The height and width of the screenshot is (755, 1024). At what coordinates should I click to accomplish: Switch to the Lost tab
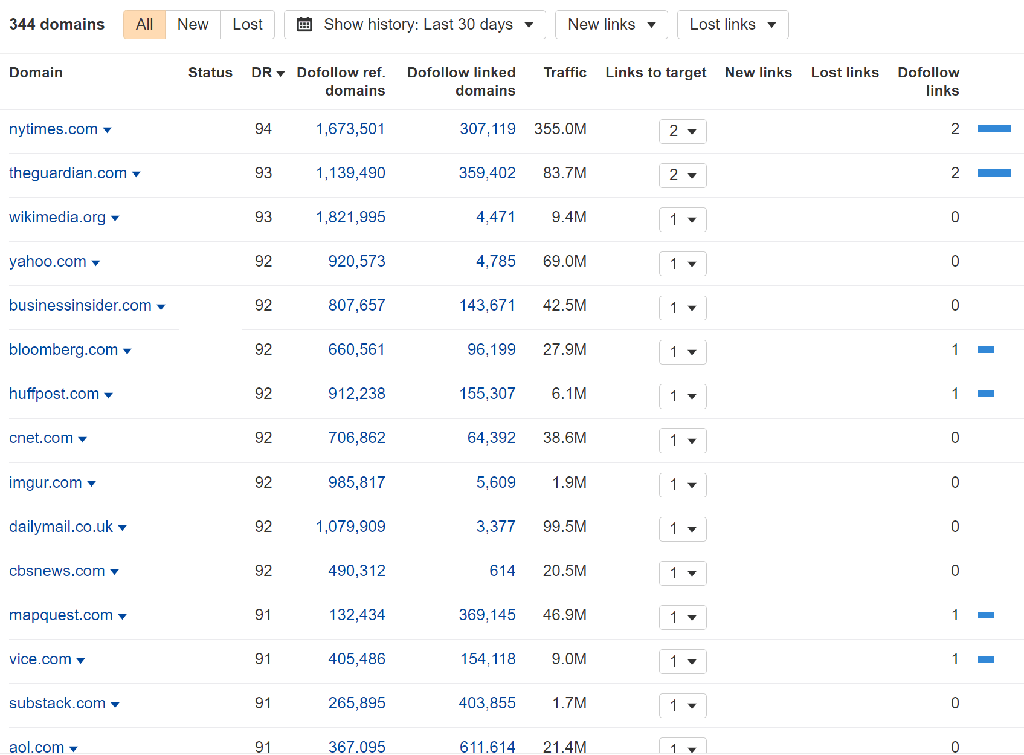(247, 24)
